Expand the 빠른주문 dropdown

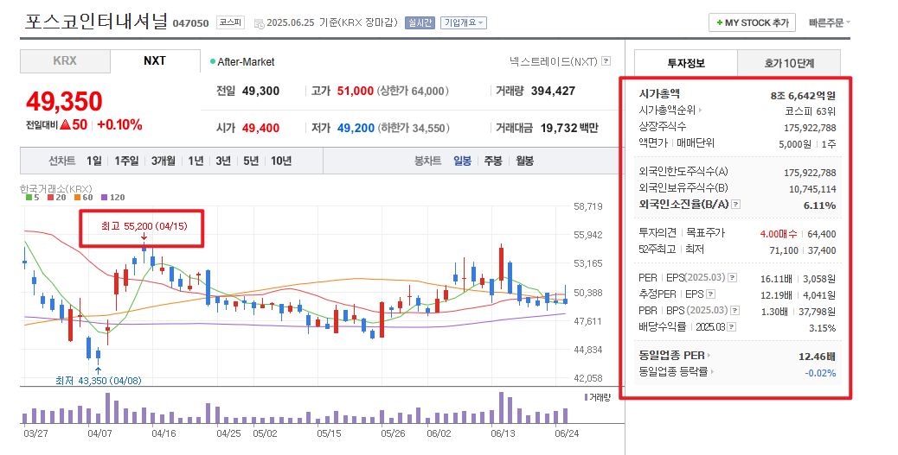(830, 22)
